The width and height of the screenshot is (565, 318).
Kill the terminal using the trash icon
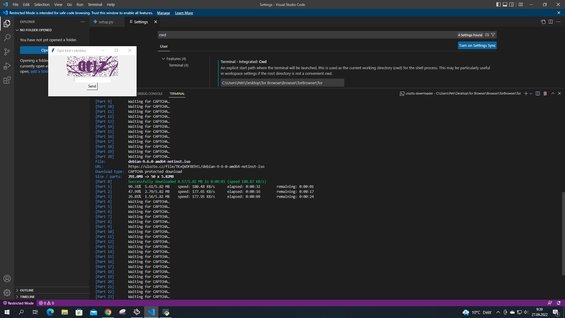click(x=545, y=93)
